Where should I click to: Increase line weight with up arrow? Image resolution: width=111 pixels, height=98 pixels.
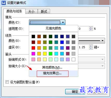(91, 46)
